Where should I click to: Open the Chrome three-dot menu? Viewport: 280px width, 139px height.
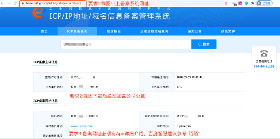pos(276,3)
